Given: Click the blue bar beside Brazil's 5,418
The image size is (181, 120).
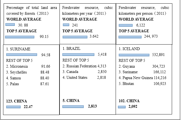Looking at the screenshot, I should tap(78, 54).
